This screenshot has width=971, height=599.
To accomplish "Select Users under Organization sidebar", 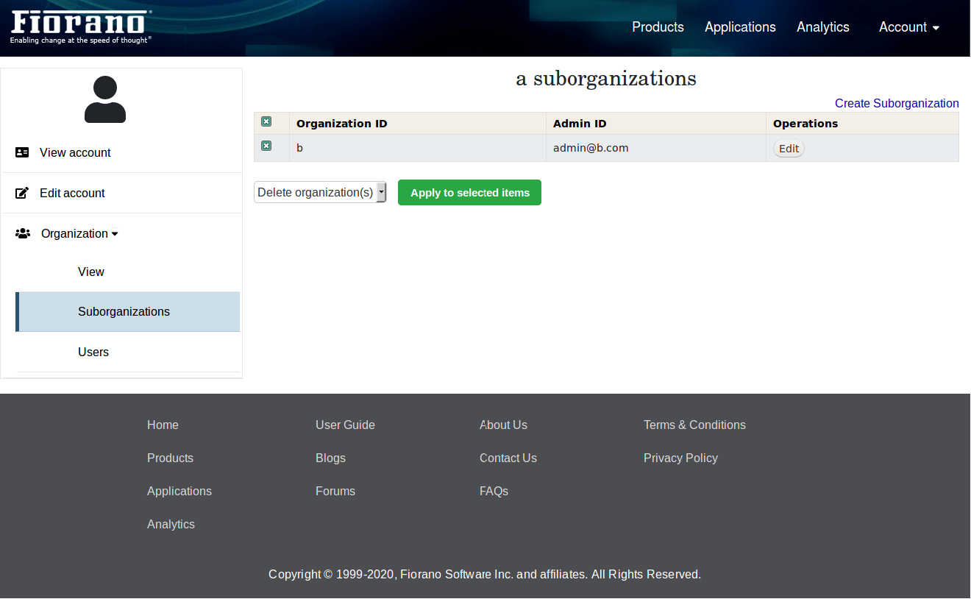I will point(93,352).
